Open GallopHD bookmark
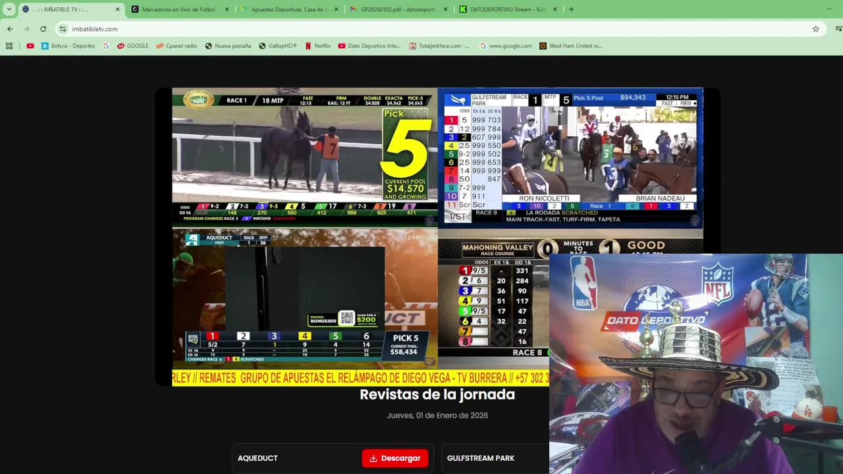The height and width of the screenshot is (474, 843). pyautogui.click(x=277, y=46)
